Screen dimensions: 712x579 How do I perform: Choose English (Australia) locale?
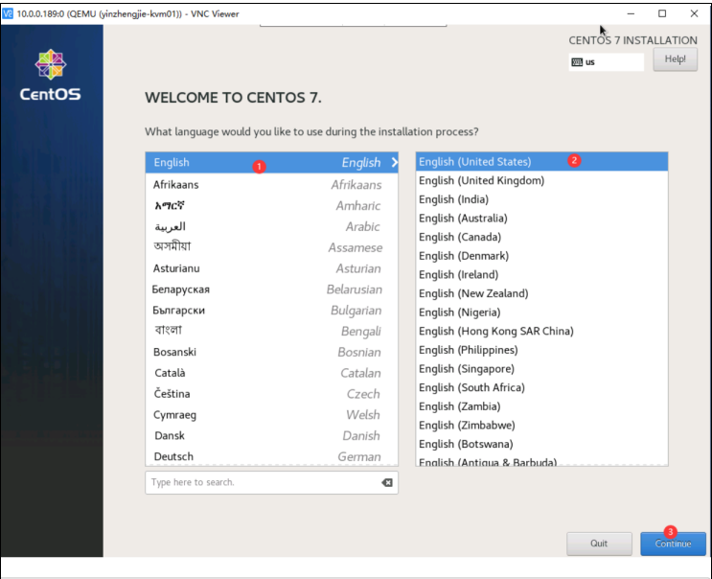tap(541, 219)
